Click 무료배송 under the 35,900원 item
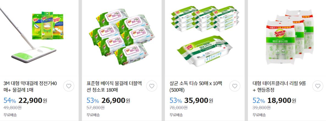326x121 pixels. click(176, 115)
